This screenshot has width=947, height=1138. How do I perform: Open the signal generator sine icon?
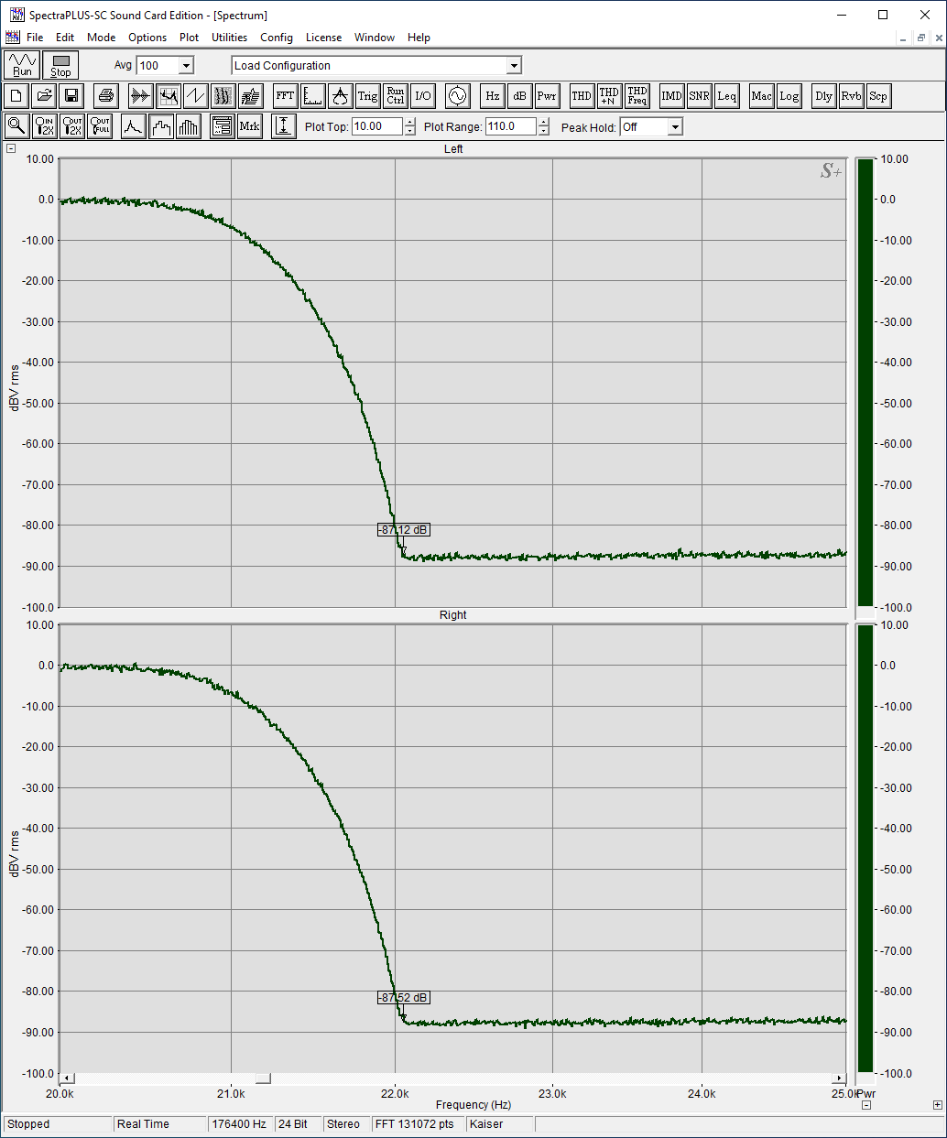(457, 96)
